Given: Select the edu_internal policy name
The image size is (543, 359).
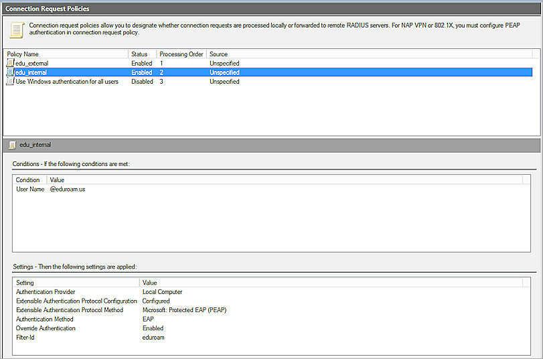Looking at the screenshot, I should (31, 72).
